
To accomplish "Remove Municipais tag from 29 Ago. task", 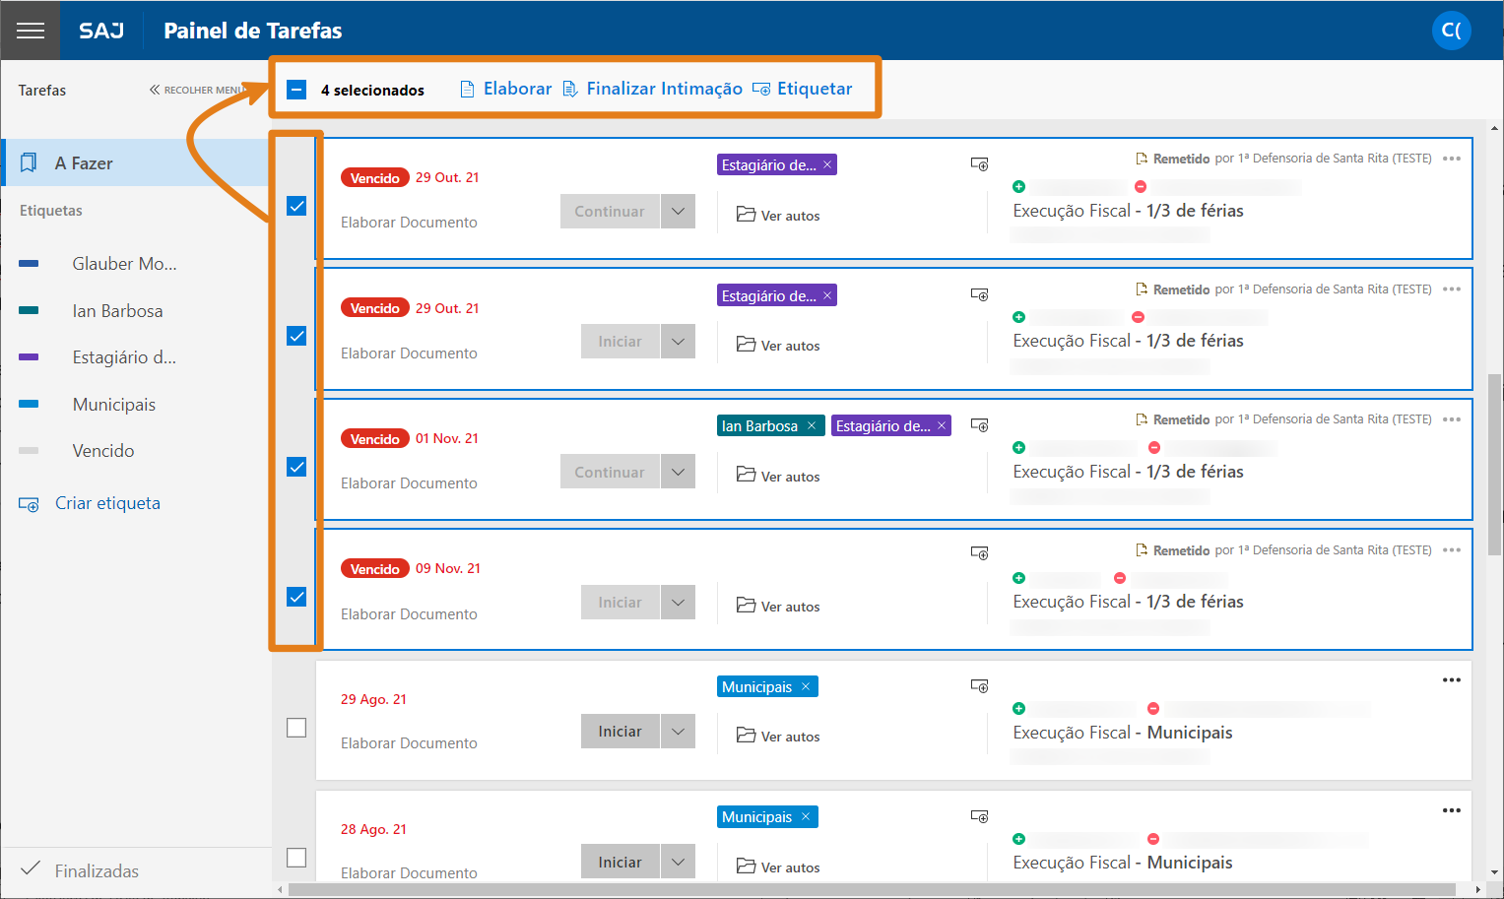I will [x=806, y=686].
